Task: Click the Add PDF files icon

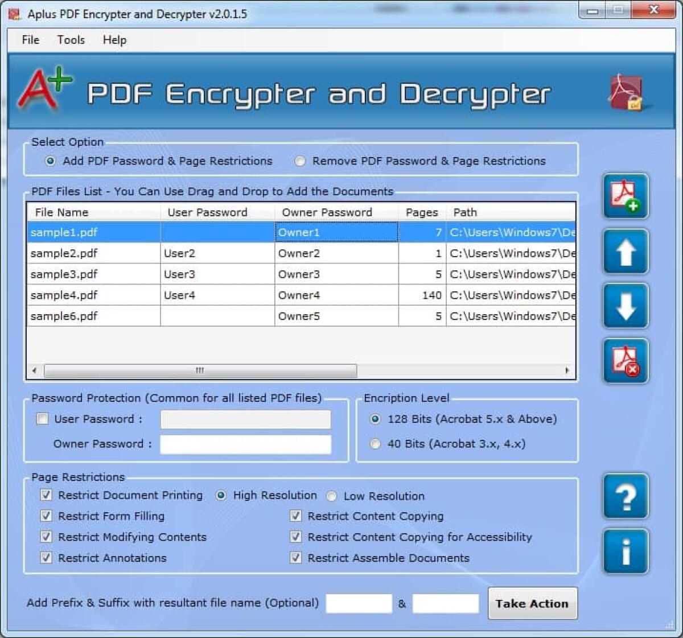Action: (x=625, y=196)
